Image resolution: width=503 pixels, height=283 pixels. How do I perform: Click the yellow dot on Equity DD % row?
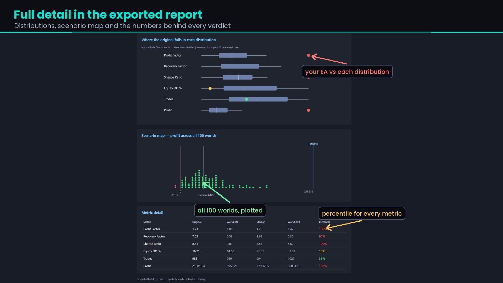tap(210, 88)
